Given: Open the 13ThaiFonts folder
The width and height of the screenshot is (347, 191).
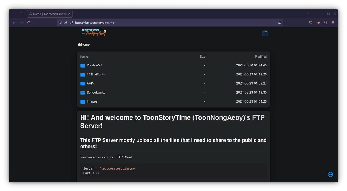Looking at the screenshot, I should (x=95, y=74).
